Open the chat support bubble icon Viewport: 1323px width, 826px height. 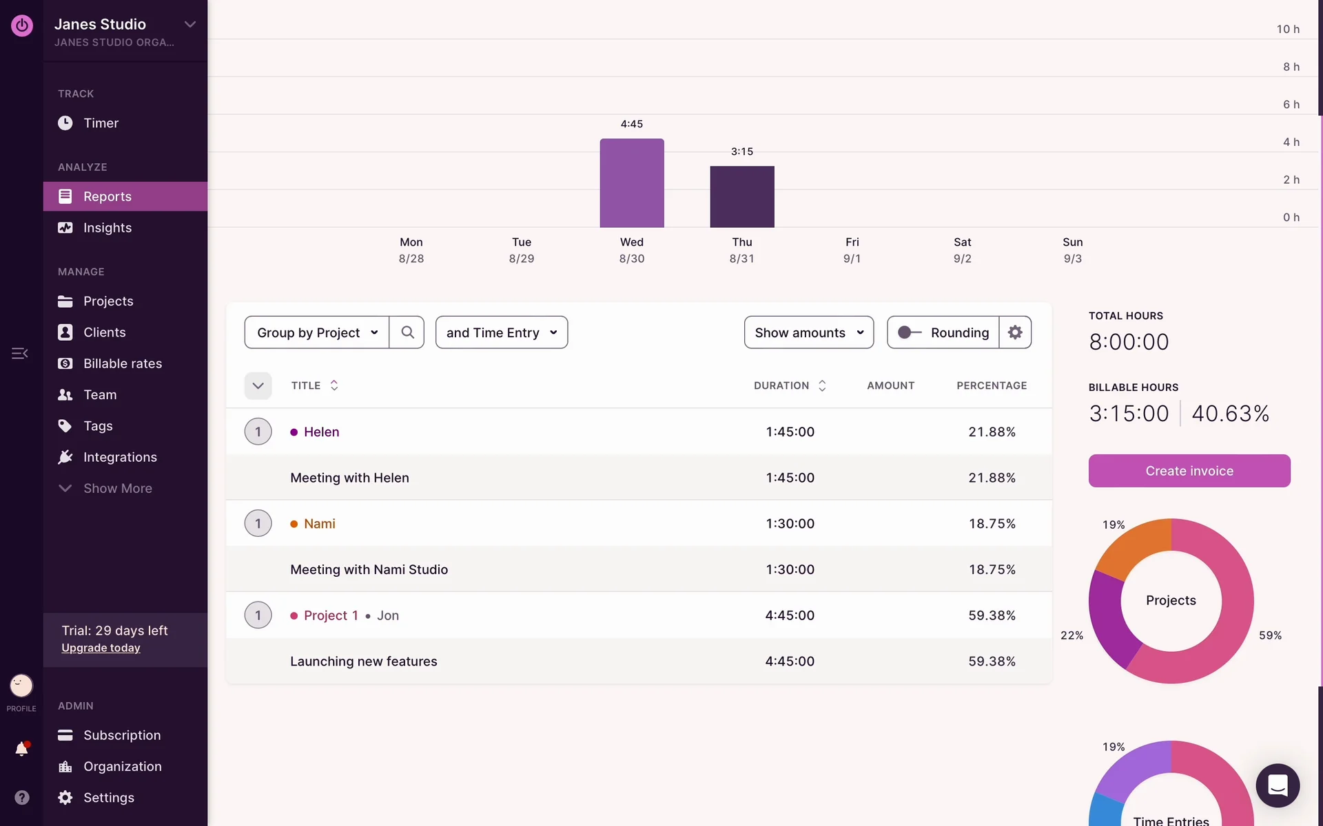pyautogui.click(x=1278, y=785)
